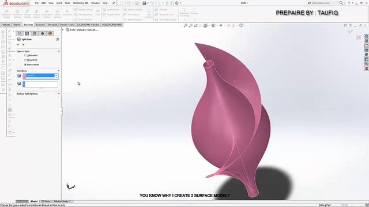
Task: Open the DisplayManager colored sphere tab icon
Action: (x=50, y=33)
